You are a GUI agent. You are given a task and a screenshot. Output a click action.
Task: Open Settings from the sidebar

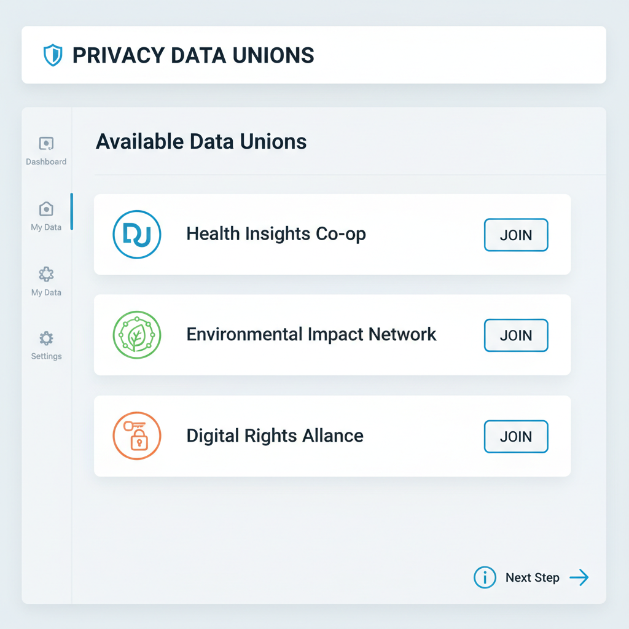point(45,341)
